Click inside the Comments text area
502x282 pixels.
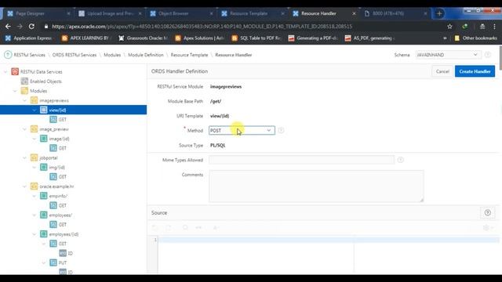[316, 186]
